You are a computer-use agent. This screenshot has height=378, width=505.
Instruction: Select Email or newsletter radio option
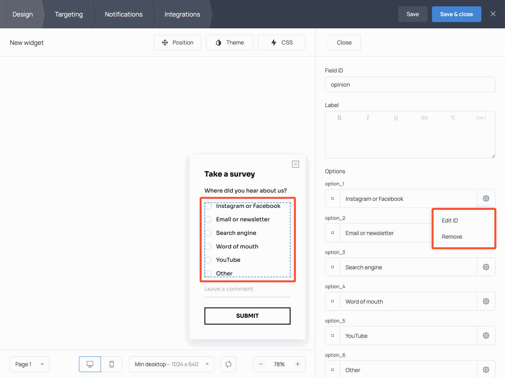tap(208, 219)
